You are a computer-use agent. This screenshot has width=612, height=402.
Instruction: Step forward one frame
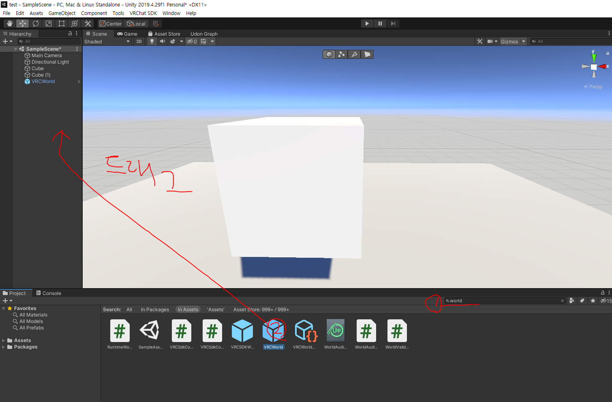393,24
